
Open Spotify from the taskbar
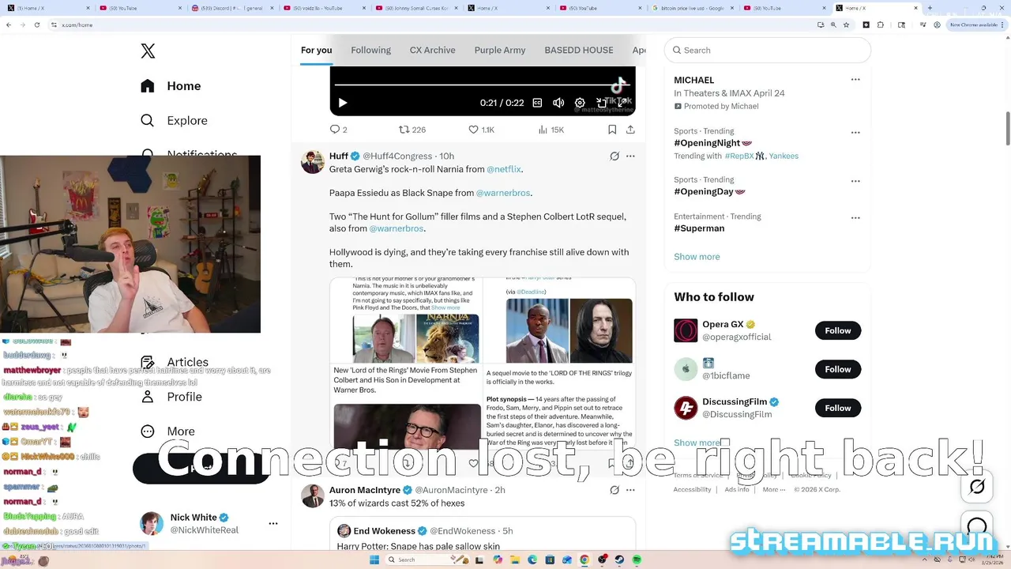(637, 560)
